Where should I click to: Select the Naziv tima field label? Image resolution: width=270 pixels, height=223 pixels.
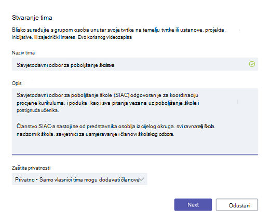click(x=23, y=53)
